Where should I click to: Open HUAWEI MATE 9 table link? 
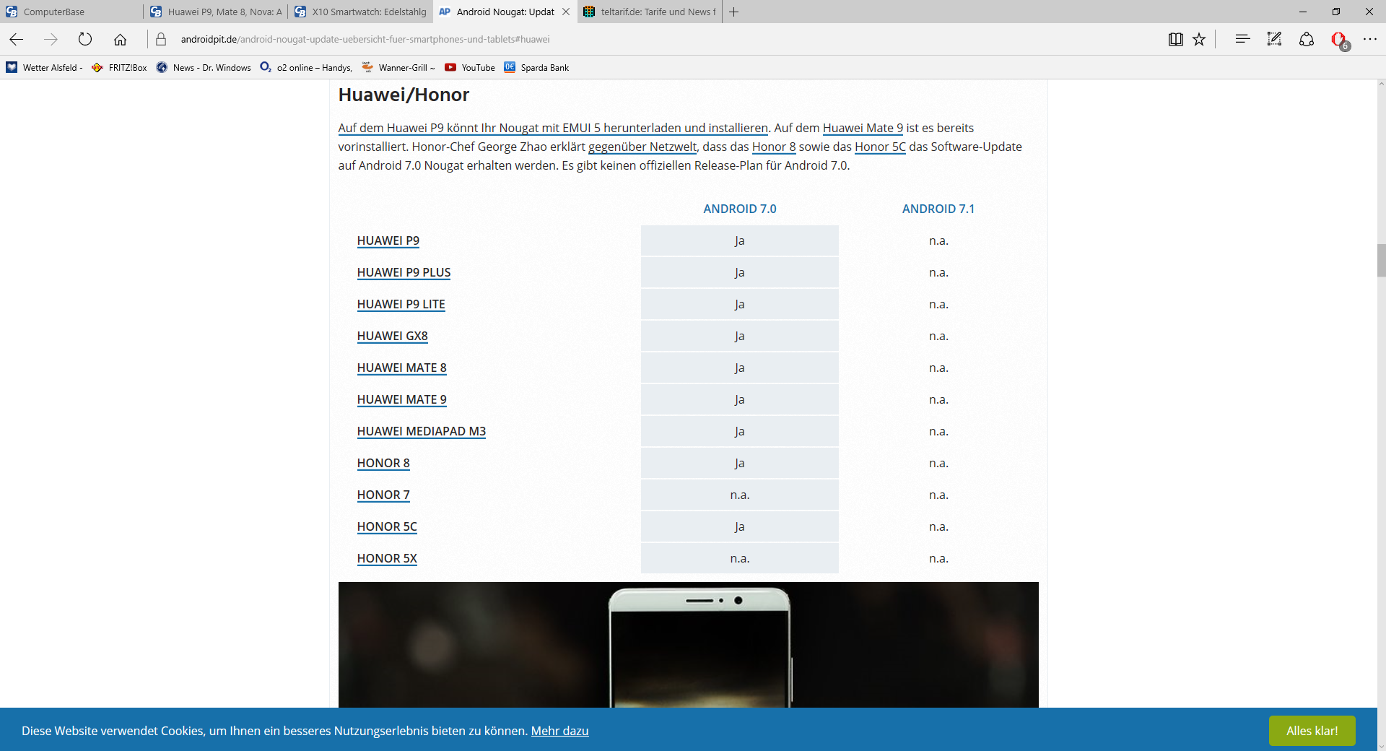(x=401, y=400)
